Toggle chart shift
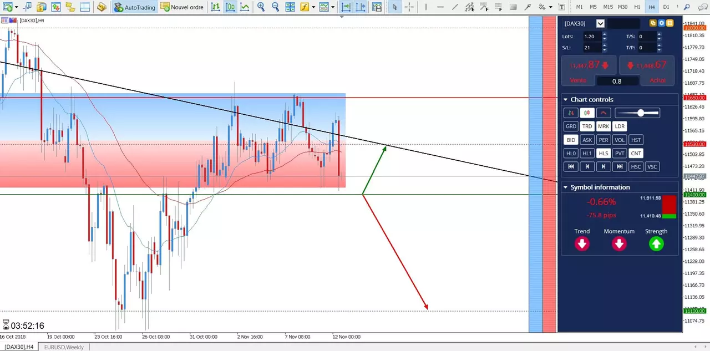 [360, 7]
